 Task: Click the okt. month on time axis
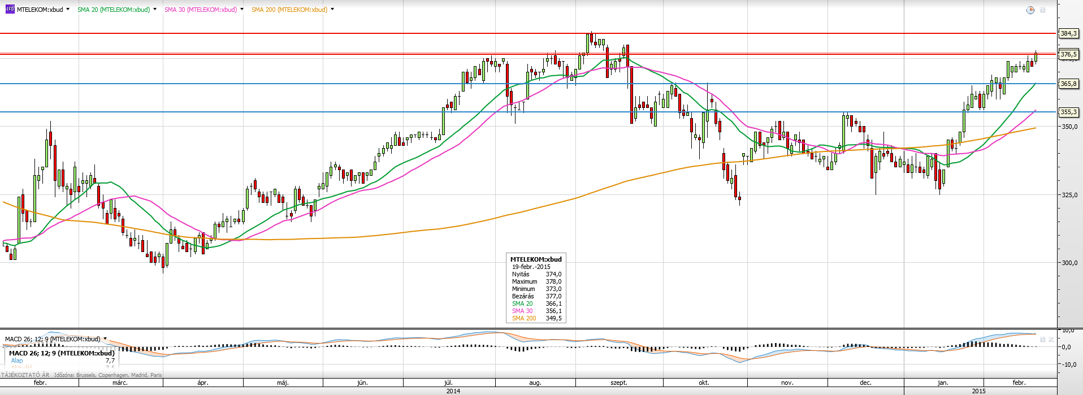(x=704, y=383)
